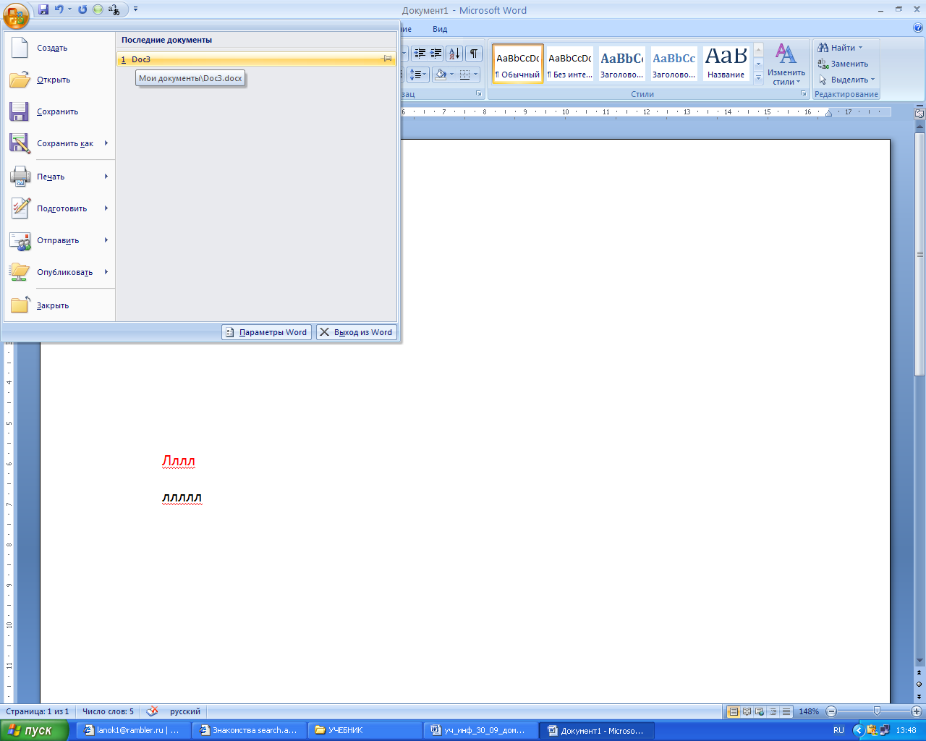Open Styles pane dialog launcher

tap(804, 94)
